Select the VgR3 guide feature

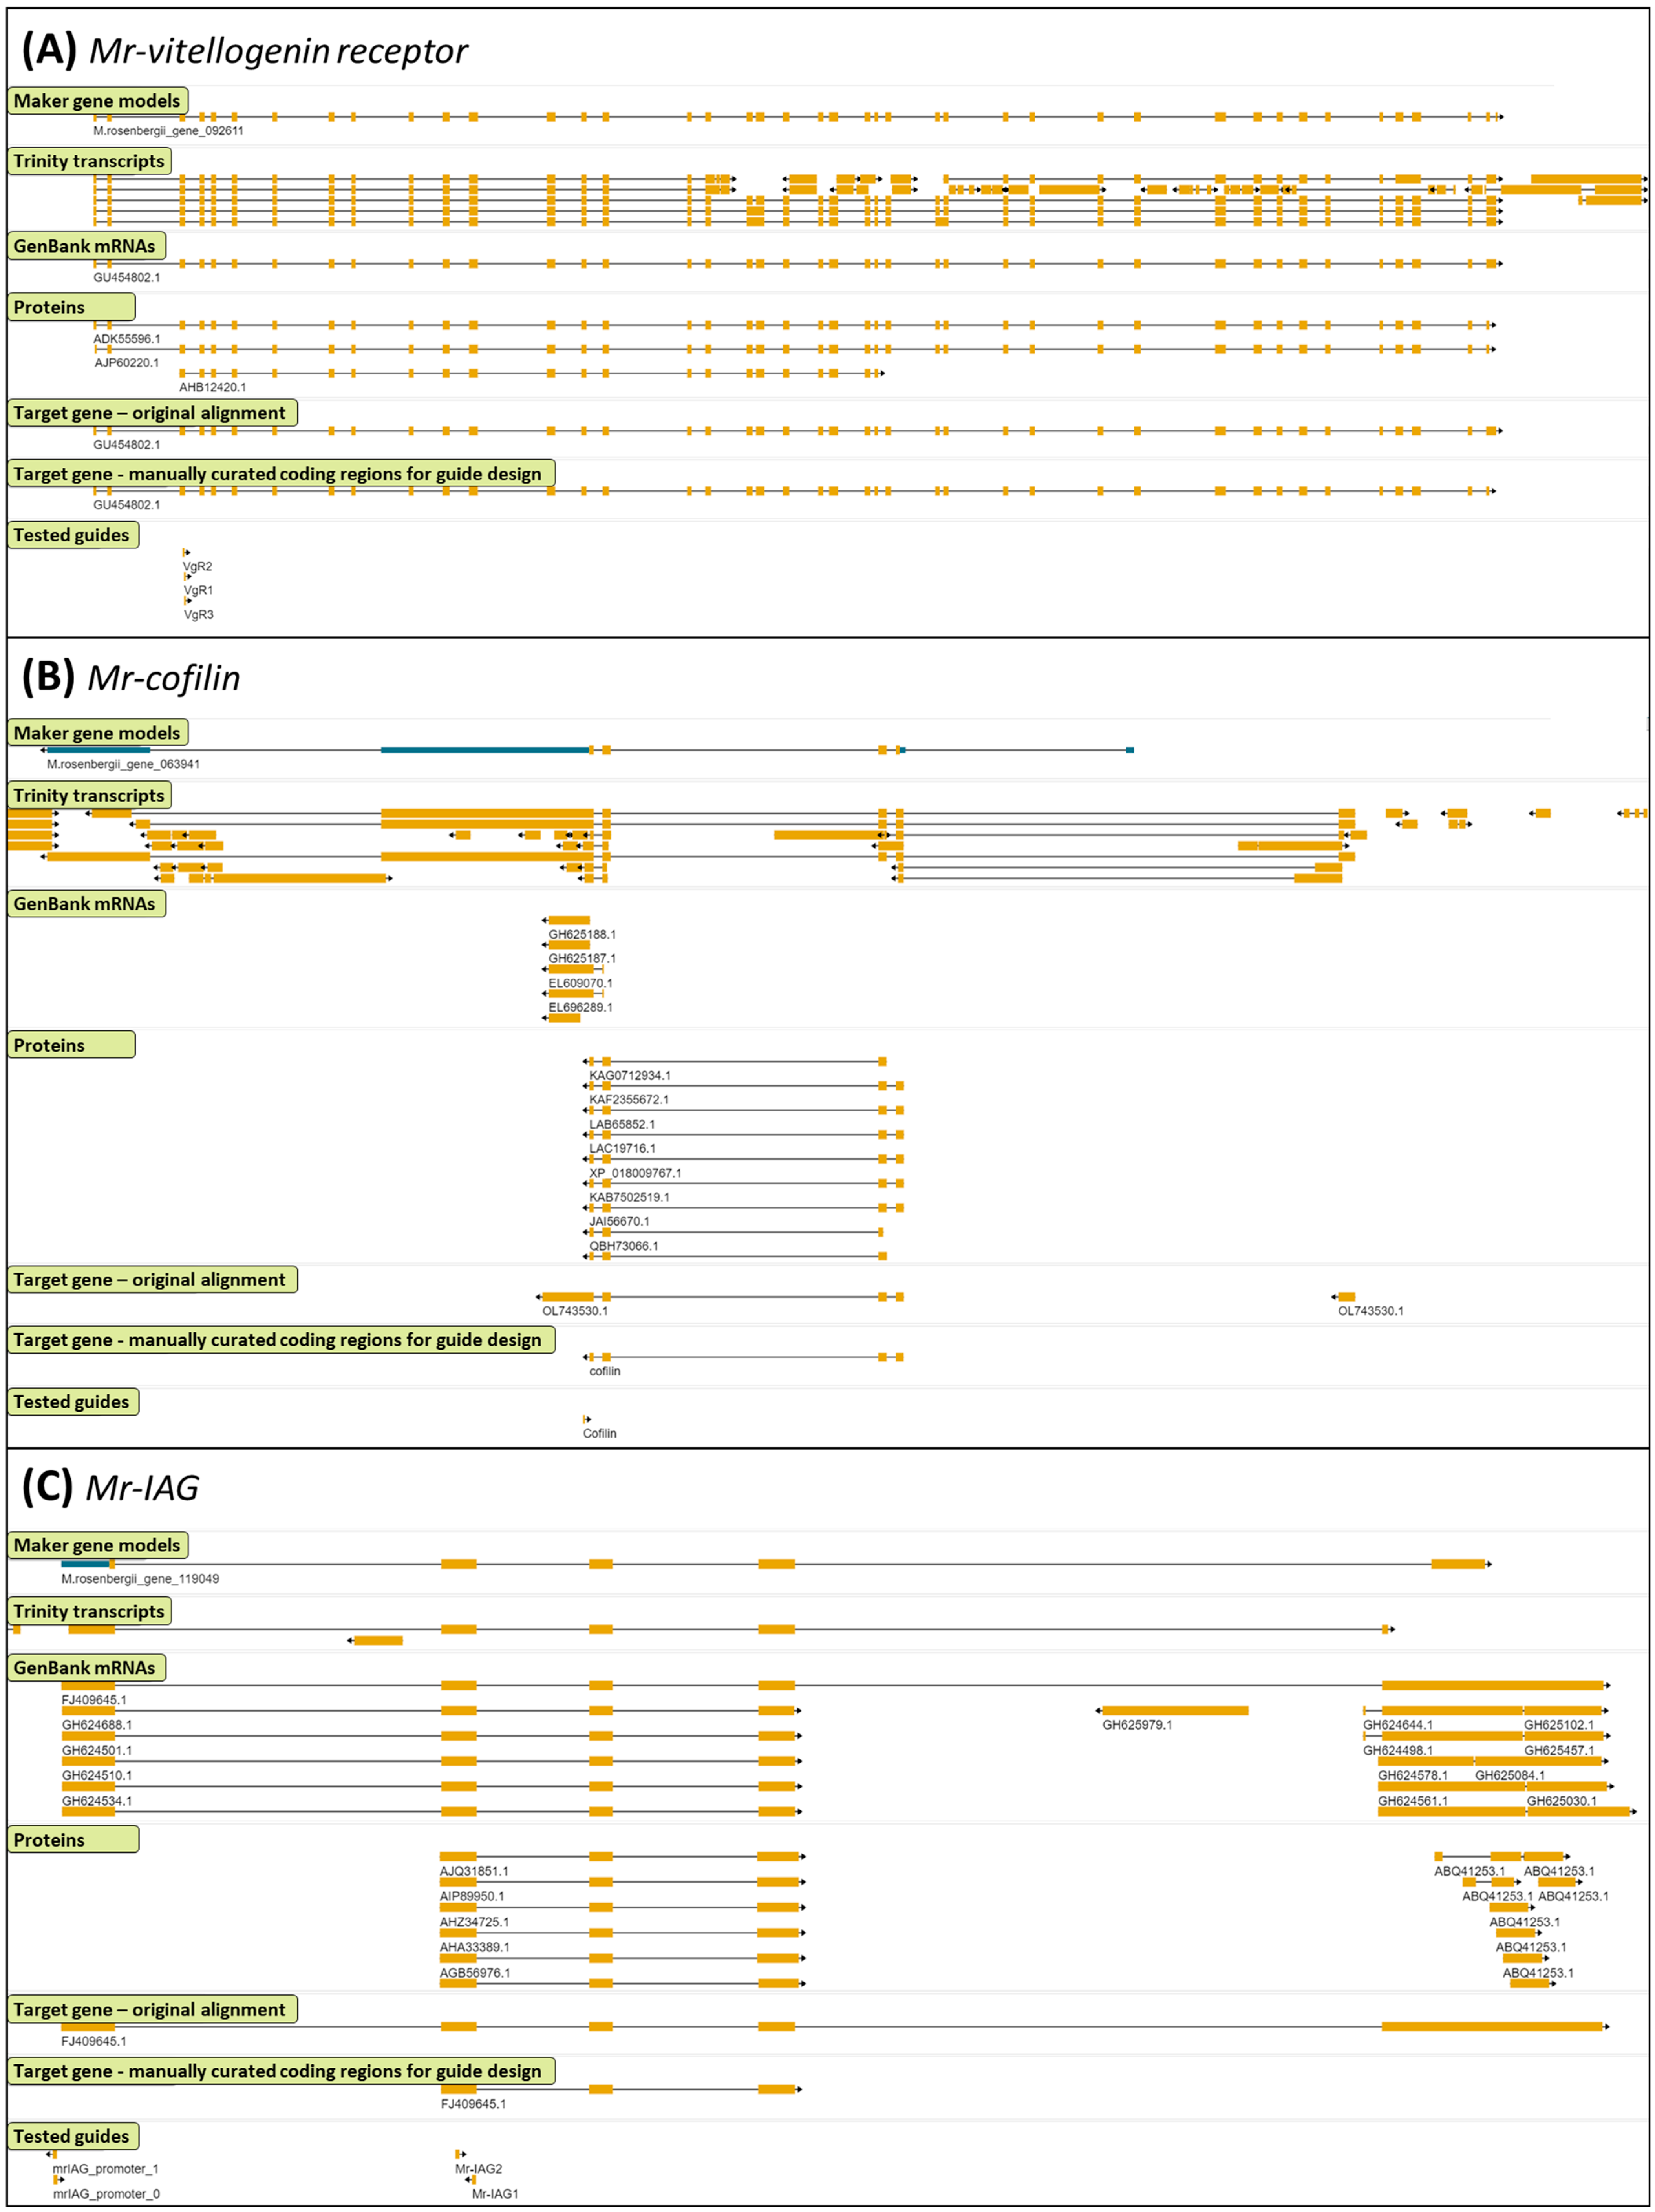[187, 601]
